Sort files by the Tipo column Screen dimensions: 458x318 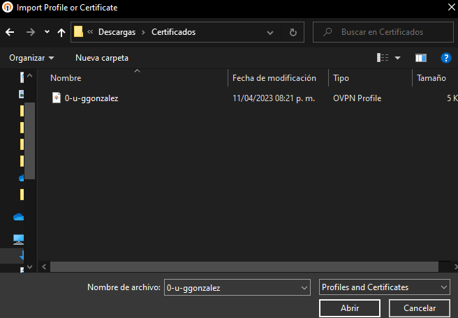(341, 78)
